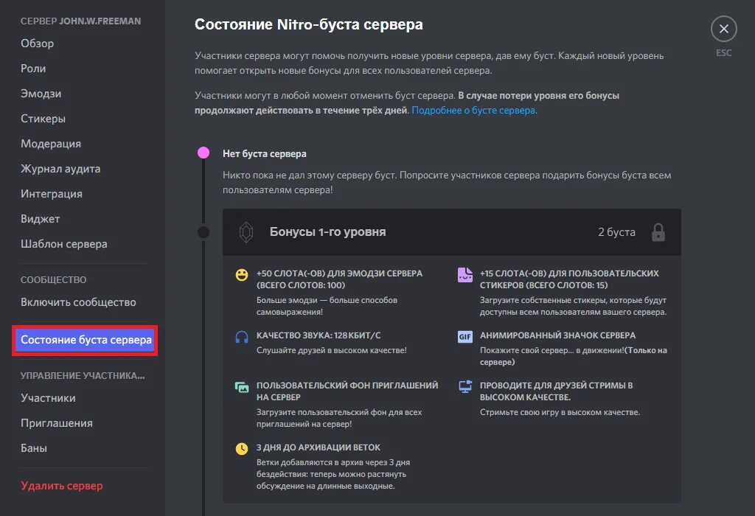Open the Виджет page
The image size is (755, 516).
[x=40, y=218]
